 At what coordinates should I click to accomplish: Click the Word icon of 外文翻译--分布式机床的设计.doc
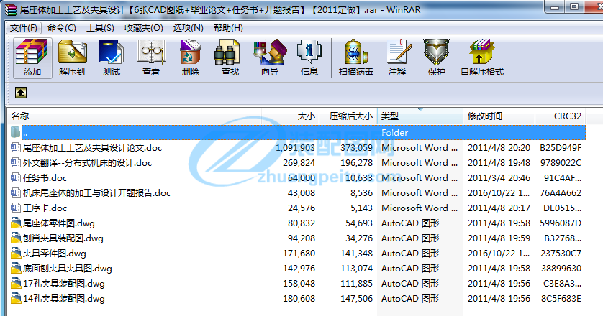click(x=16, y=162)
